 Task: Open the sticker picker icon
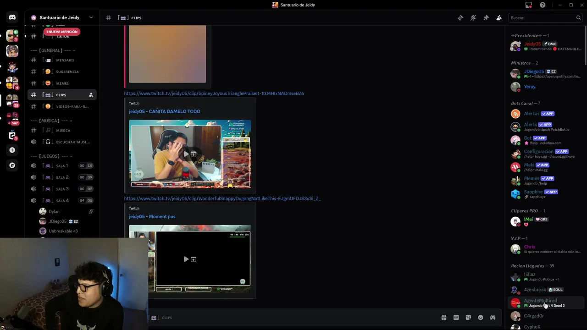[468, 318]
